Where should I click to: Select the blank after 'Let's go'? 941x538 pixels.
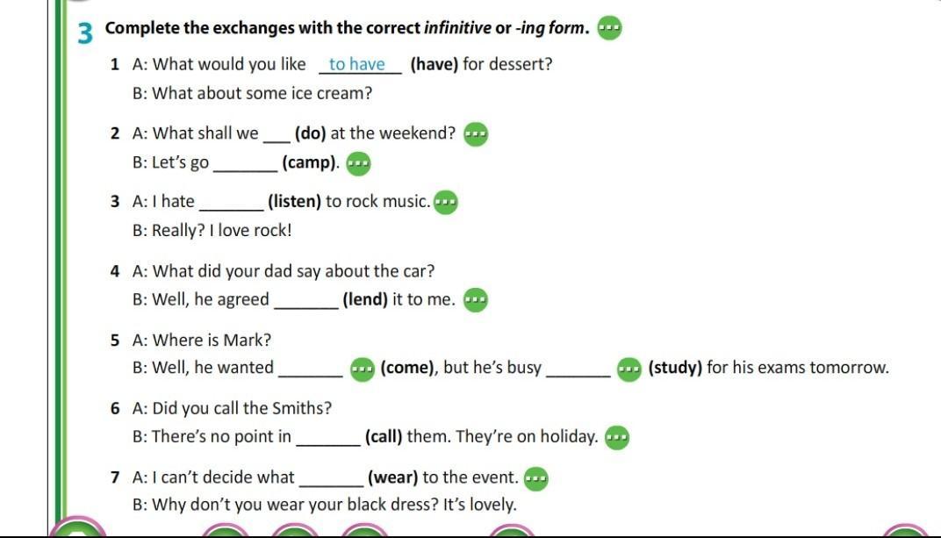[245, 164]
